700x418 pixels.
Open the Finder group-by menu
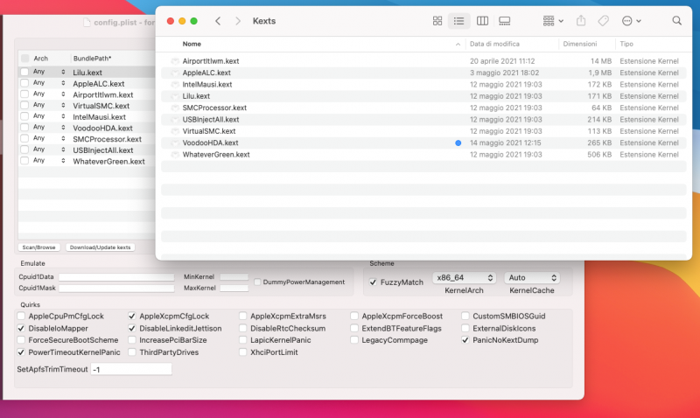(553, 21)
